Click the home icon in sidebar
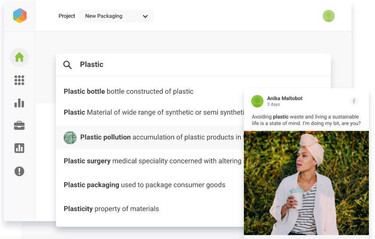 pos(19,57)
